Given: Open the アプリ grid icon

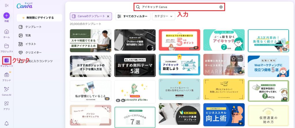Looking at the screenshot, I should [7, 103].
